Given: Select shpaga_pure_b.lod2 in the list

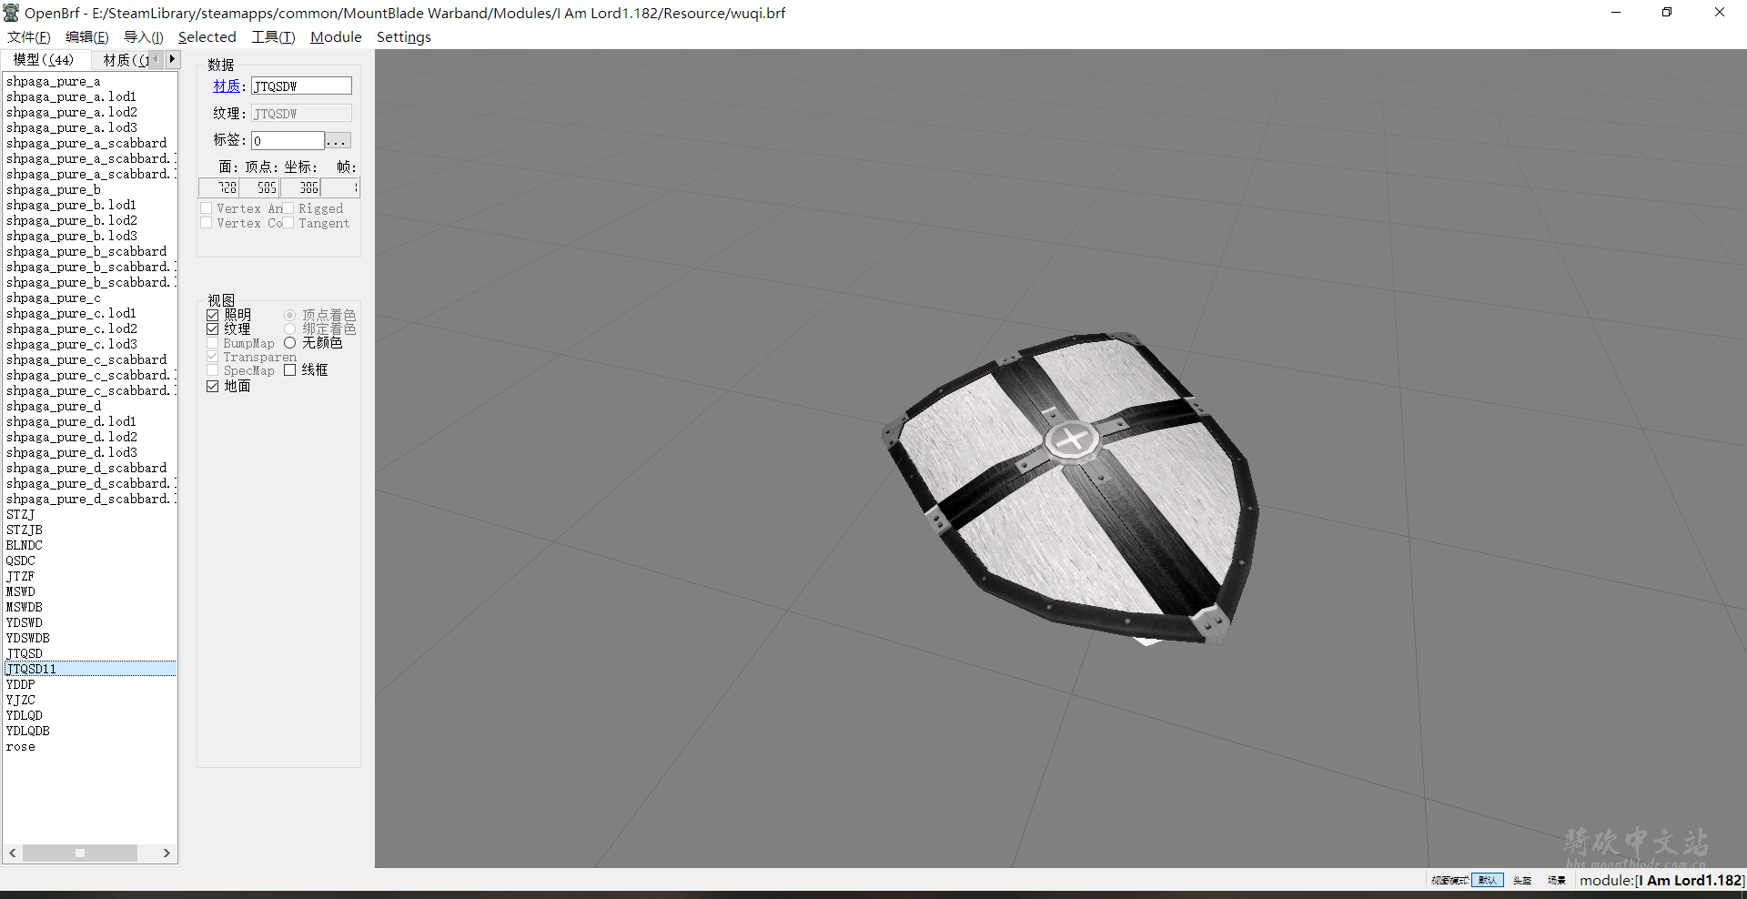Looking at the screenshot, I should point(71,220).
